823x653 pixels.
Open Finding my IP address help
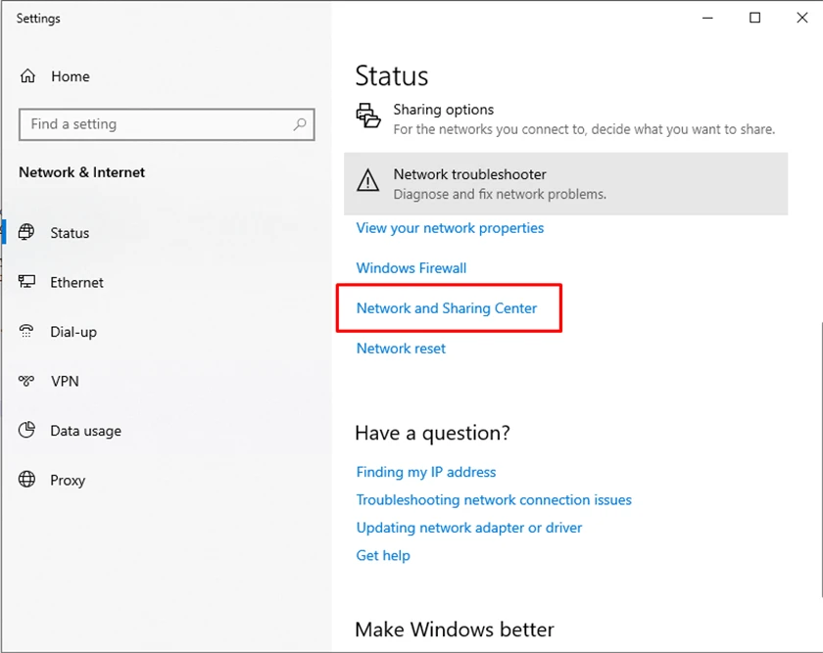[x=425, y=472]
